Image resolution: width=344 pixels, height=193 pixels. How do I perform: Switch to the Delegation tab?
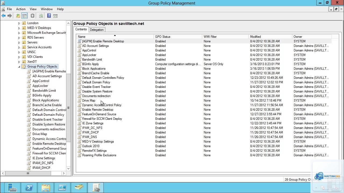click(x=97, y=30)
